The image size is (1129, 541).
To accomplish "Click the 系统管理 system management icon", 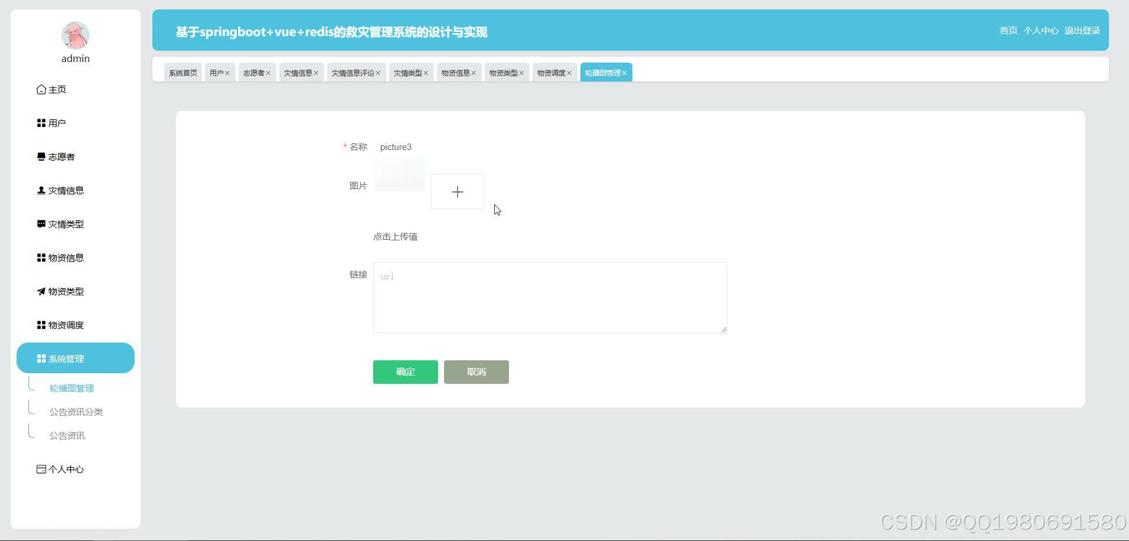I will click(40, 358).
